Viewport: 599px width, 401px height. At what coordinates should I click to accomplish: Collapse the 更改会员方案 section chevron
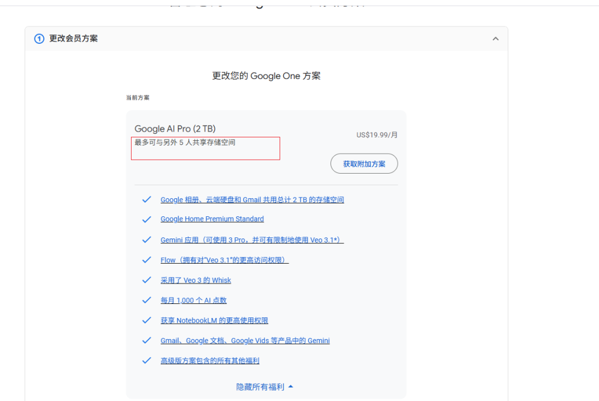[495, 39]
